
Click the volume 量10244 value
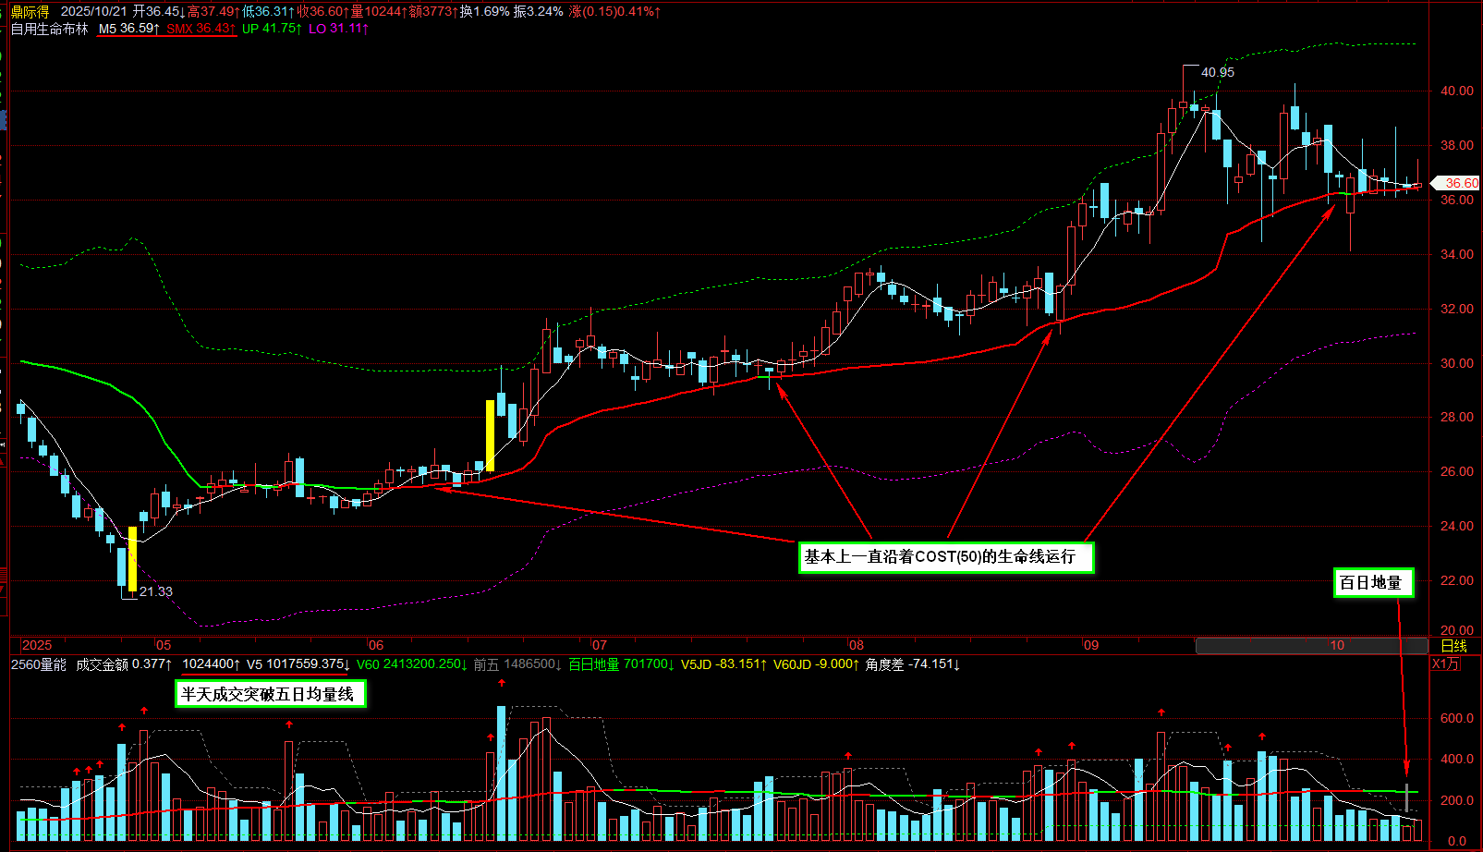(379, 11)
